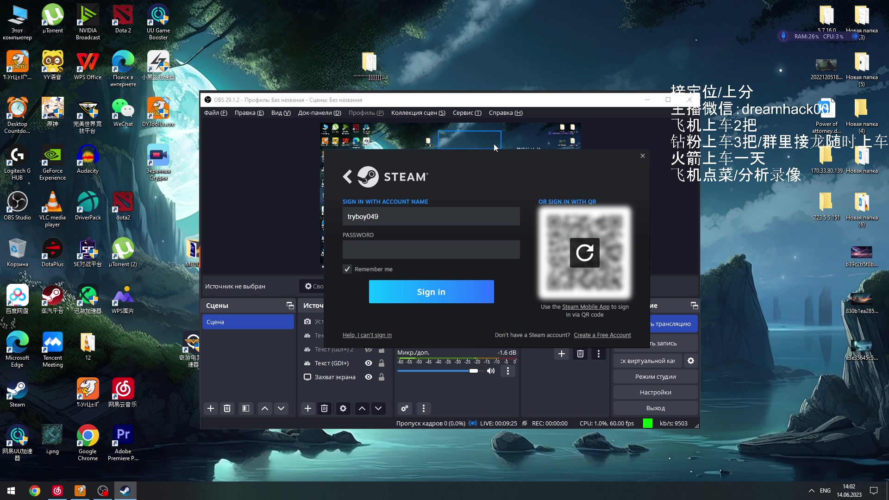The width and height of the screenshot is (889, 500).
Task: Lock the Захват экрана source
Action: pos(382,377)
